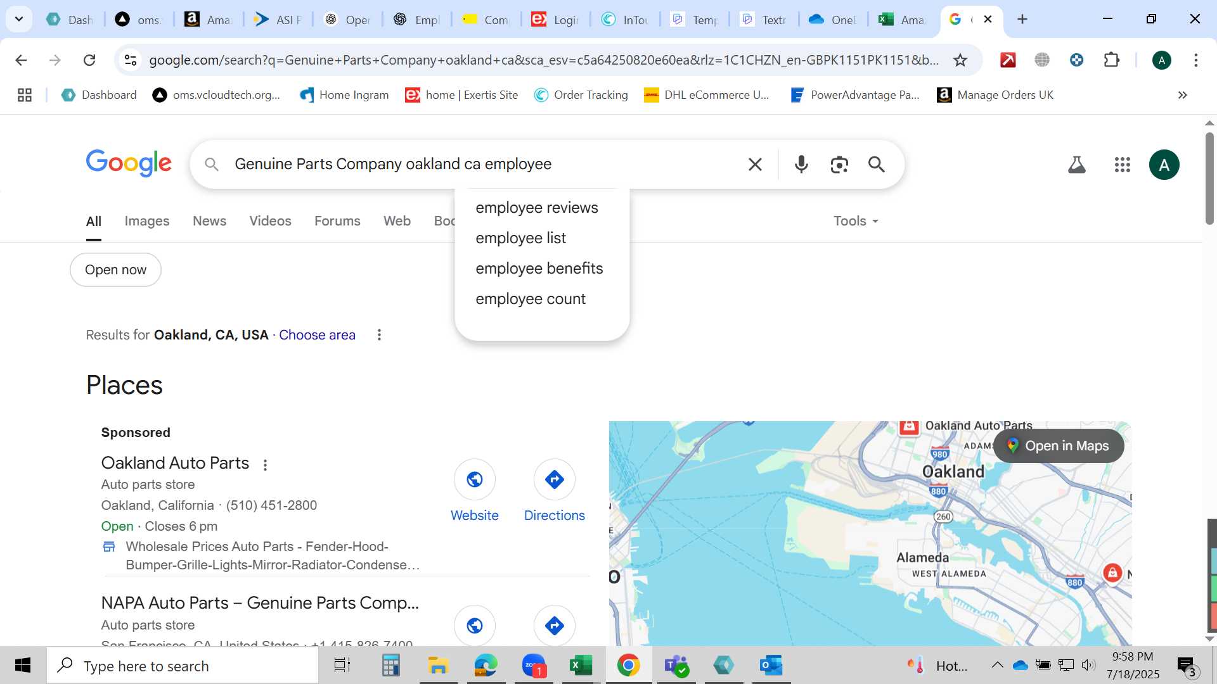This screenshot has width=1217, height=684.
Task: Open NAPA Auto Parts – Genuine Parts listing
Action: (x=260, y=603)
